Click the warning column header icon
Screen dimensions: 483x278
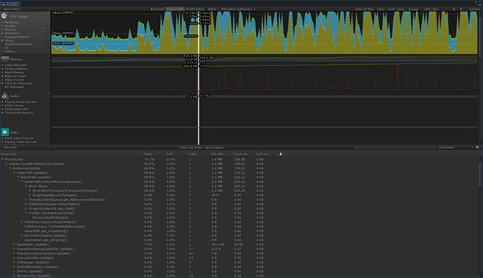pos(281,154)
